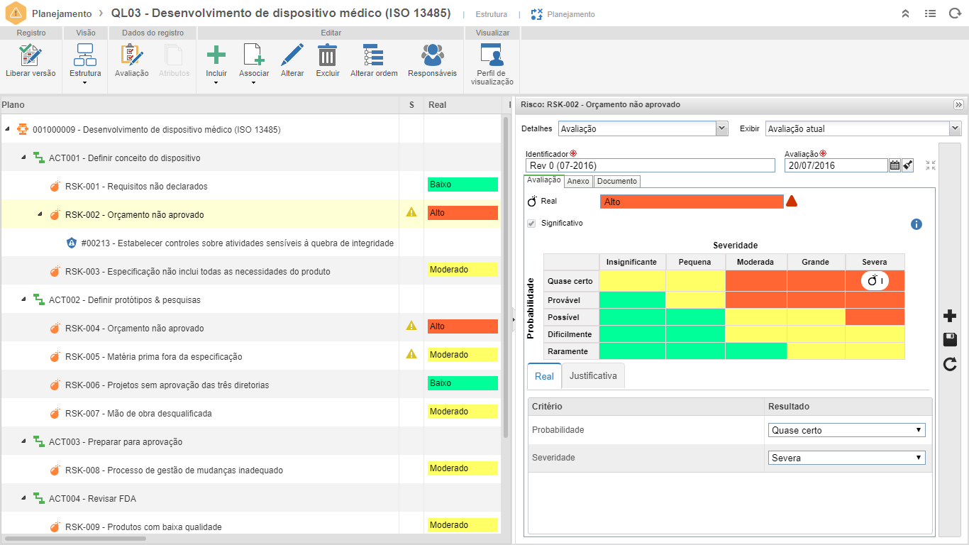Click the calendar icon beside evaluation date

[x=895, y=165]
